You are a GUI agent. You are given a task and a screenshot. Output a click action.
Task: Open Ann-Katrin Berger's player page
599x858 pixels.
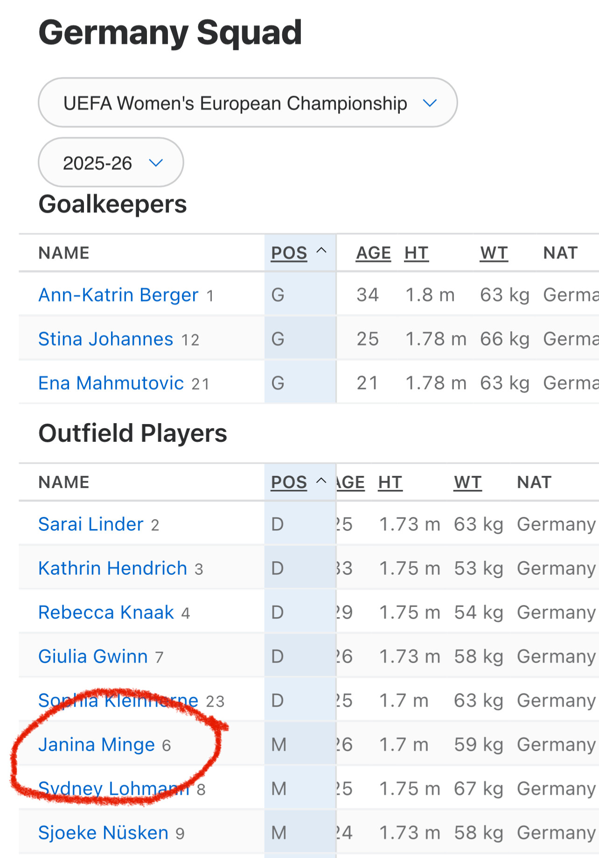click(x=118, y=295)
